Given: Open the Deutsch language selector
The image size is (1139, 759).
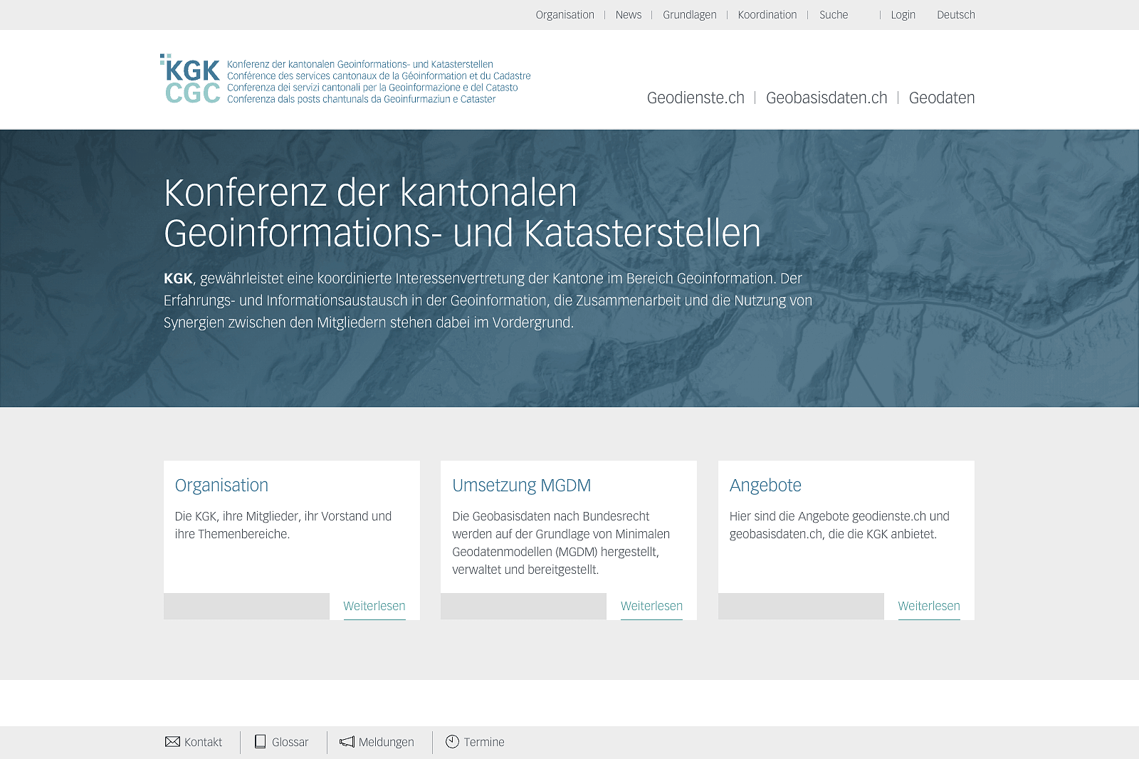Looking at the screenshot, I should pos(955,15).
